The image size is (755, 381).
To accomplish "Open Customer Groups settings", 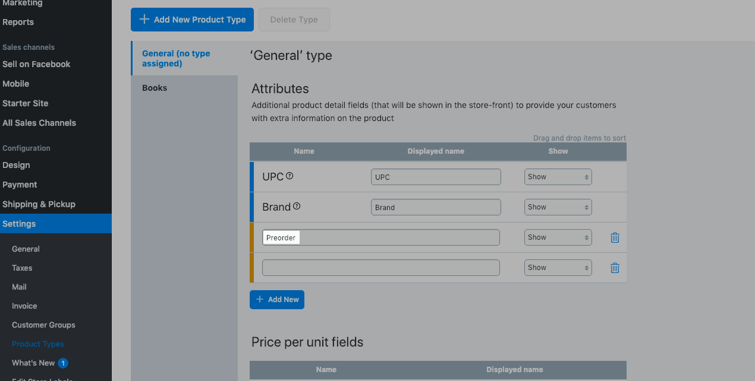I will (x=43, y=325).
